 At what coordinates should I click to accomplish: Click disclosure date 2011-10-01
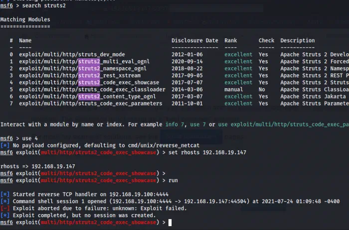click(187, 104)
